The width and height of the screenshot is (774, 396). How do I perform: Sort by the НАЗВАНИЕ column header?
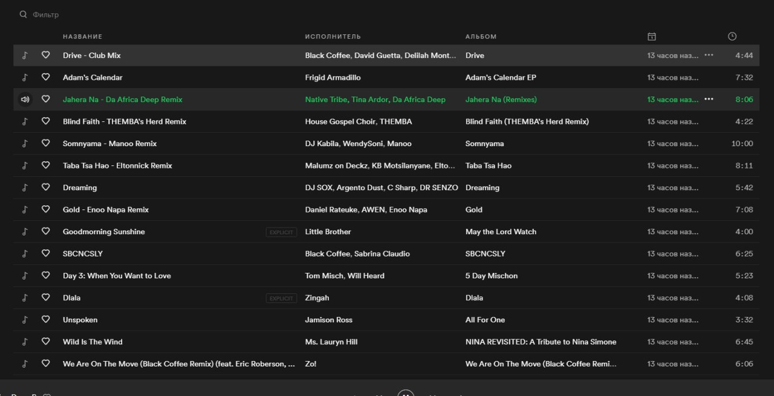click(x=83, y=37)
